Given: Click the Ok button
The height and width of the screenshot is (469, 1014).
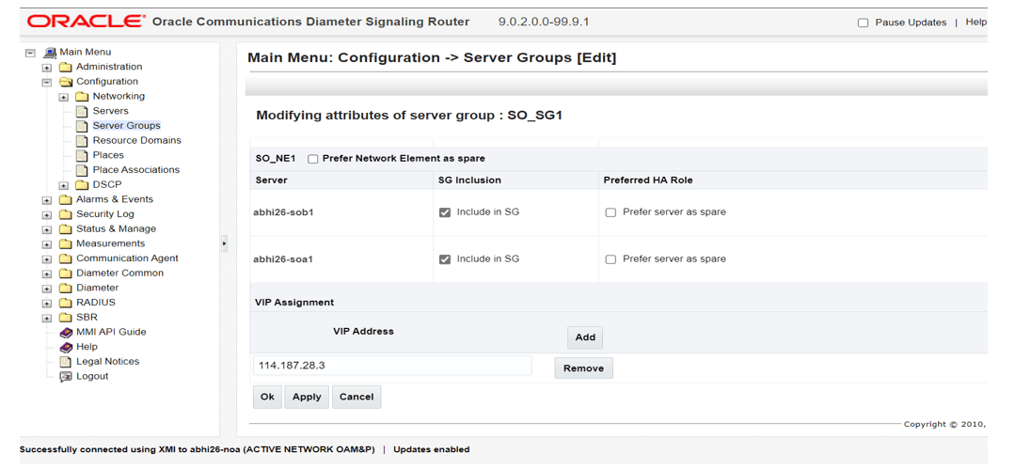Looking at the screenshot, I should [267, 398].
